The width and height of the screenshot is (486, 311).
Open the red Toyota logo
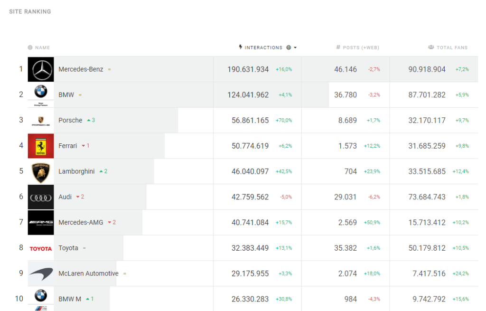click(41, 248)
